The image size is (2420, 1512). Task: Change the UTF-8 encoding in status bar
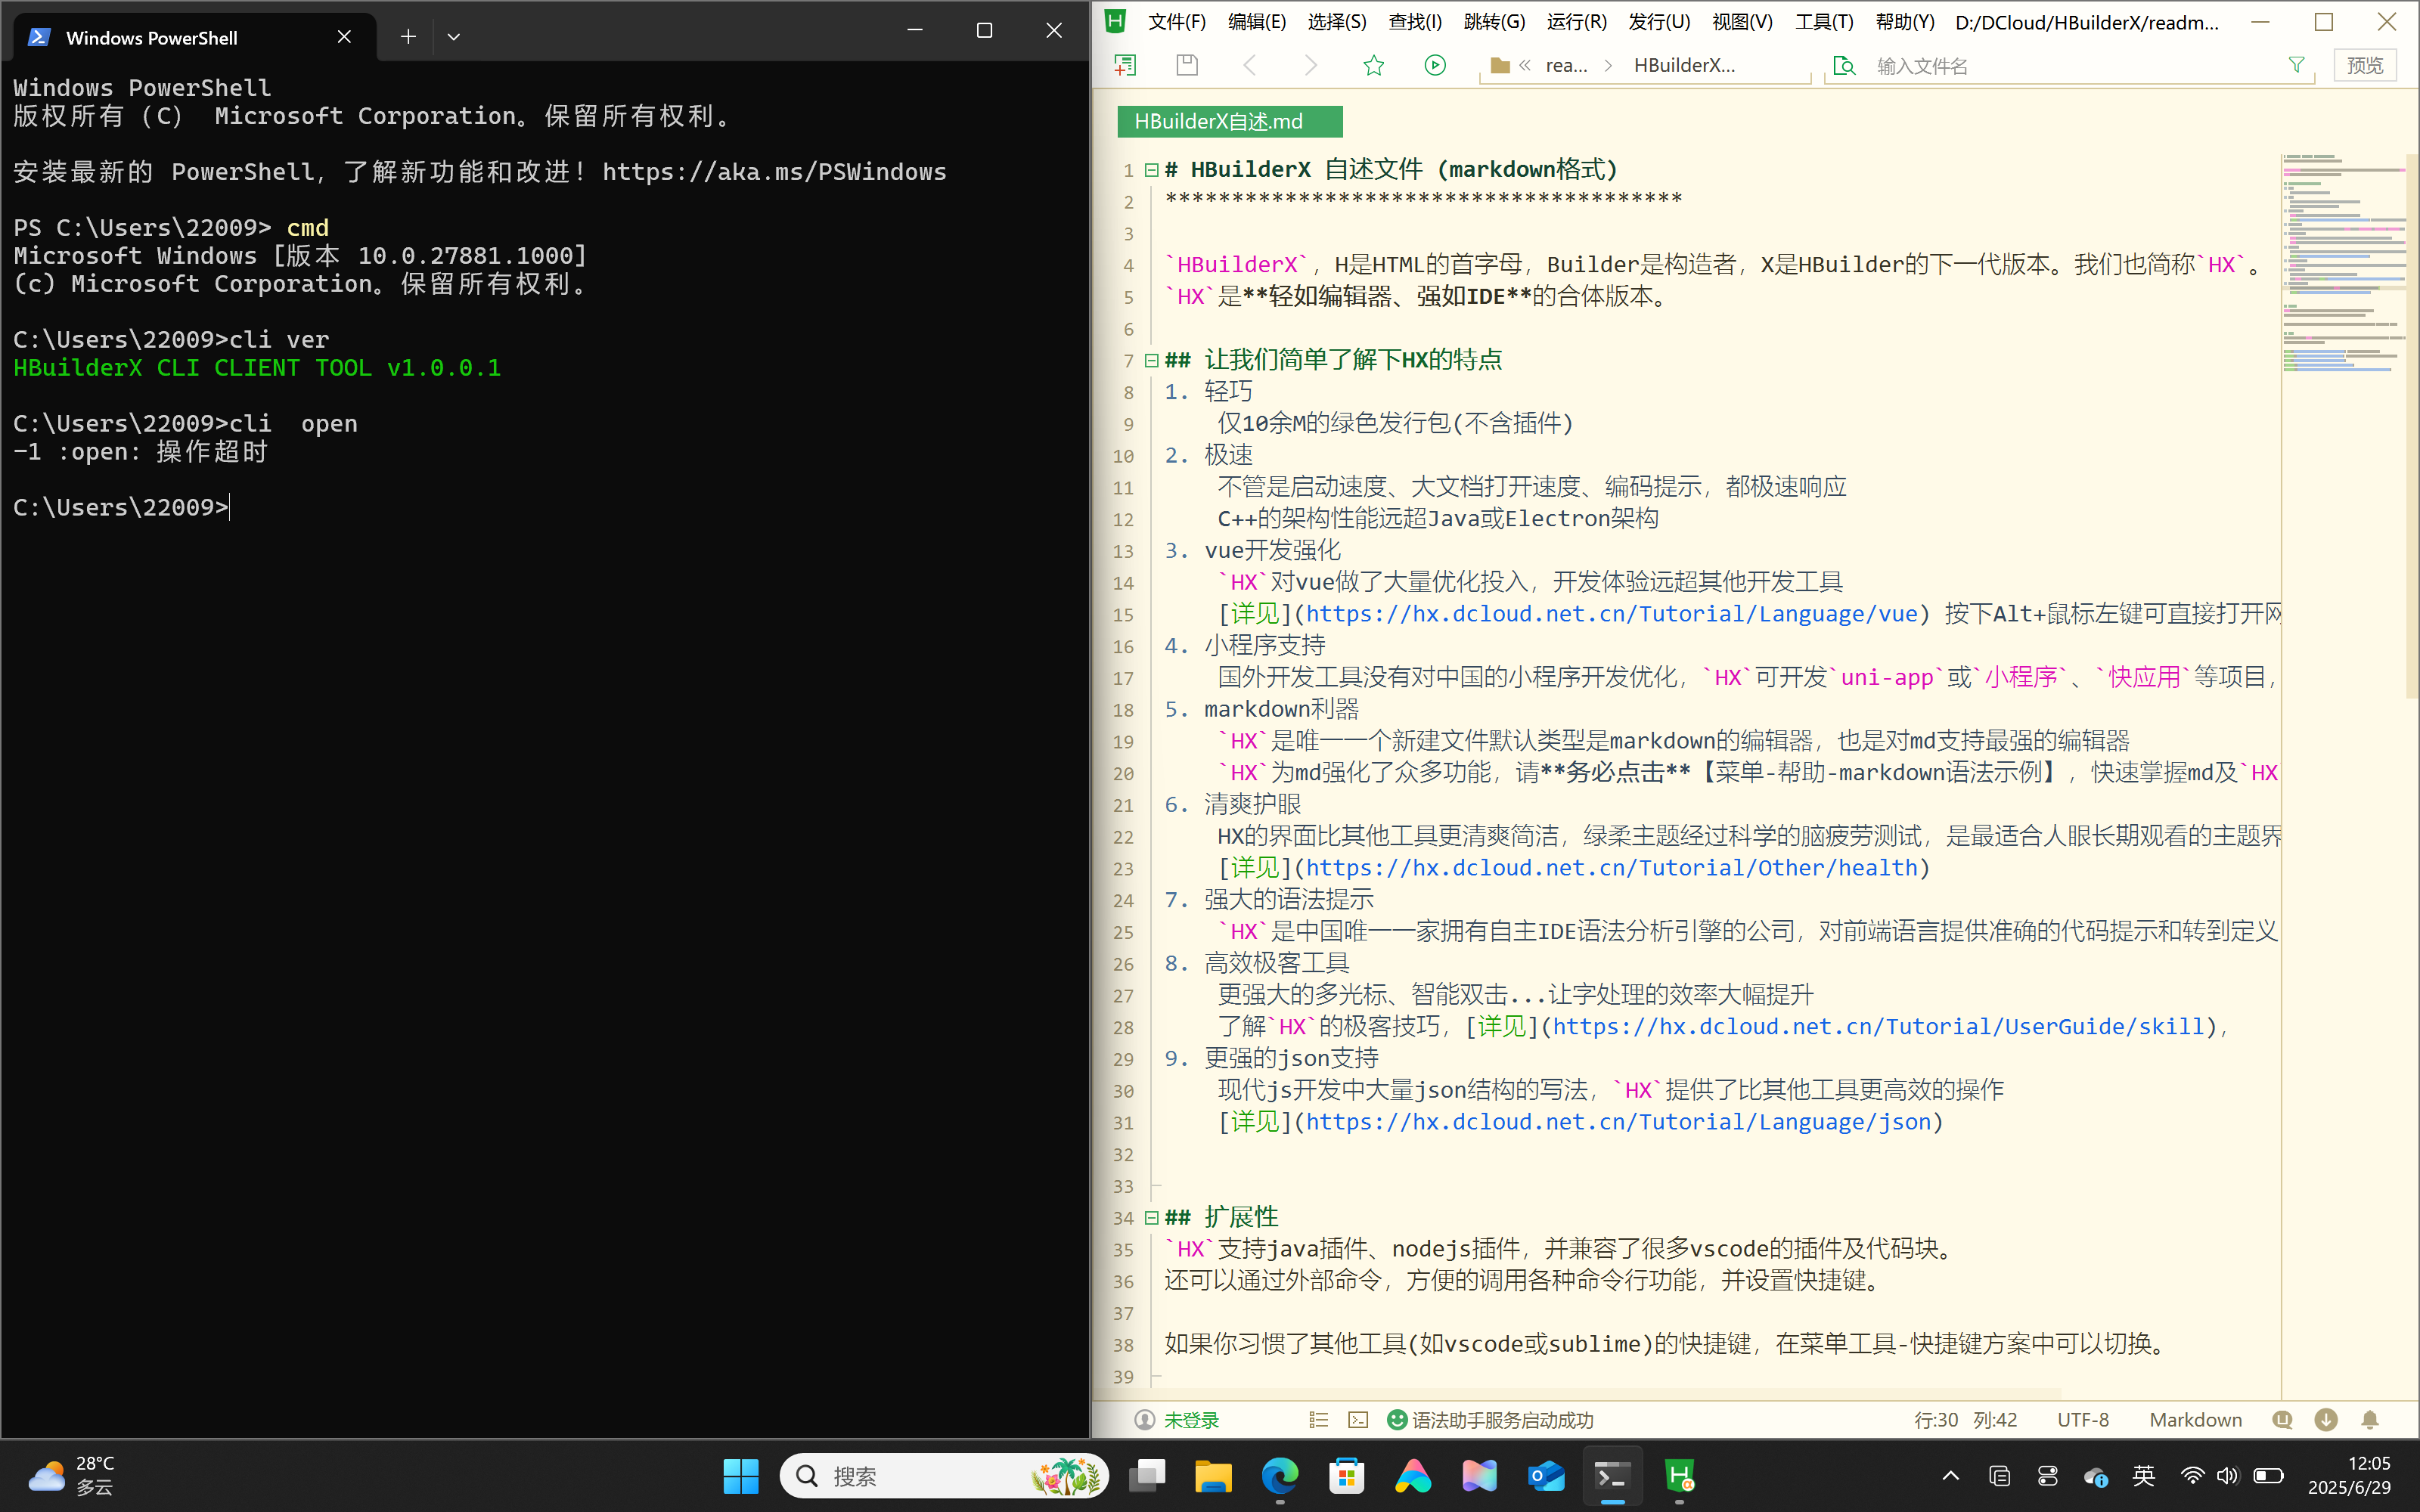2083,1420
